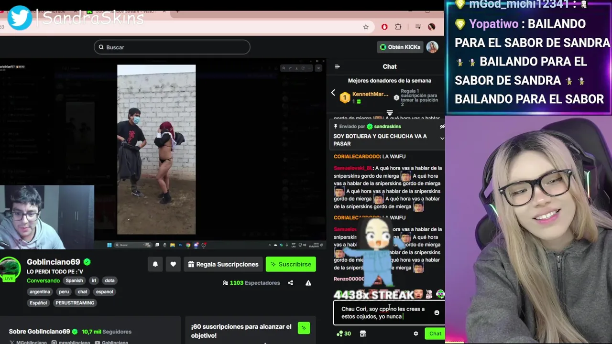Click the verified badge next to Goblinciano69 title

click(x=87, y=262)
